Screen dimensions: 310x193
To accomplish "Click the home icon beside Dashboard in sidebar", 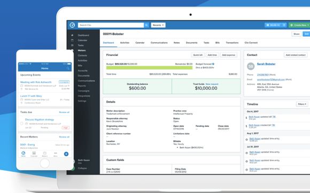I will coord(72,35).
